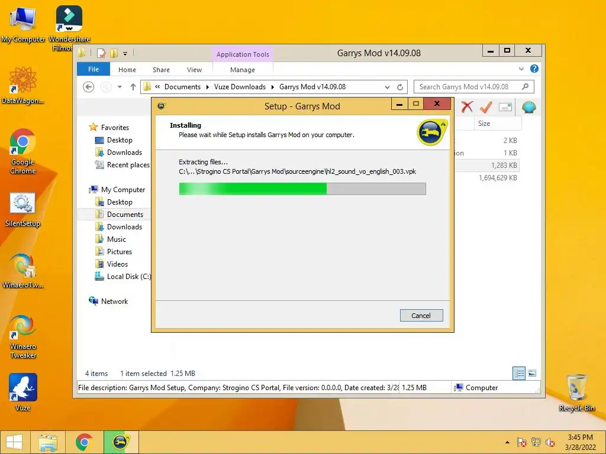Open WinaeroTw installer desktop icon
The height and width of the screenshot is (454, 606).
click(x=22, y=271)
